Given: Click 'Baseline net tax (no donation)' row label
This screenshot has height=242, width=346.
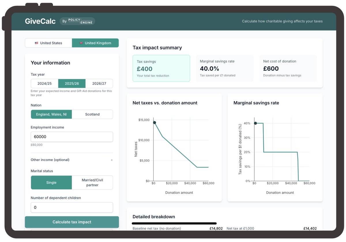Looking at the screenshot, I should 157,228.
